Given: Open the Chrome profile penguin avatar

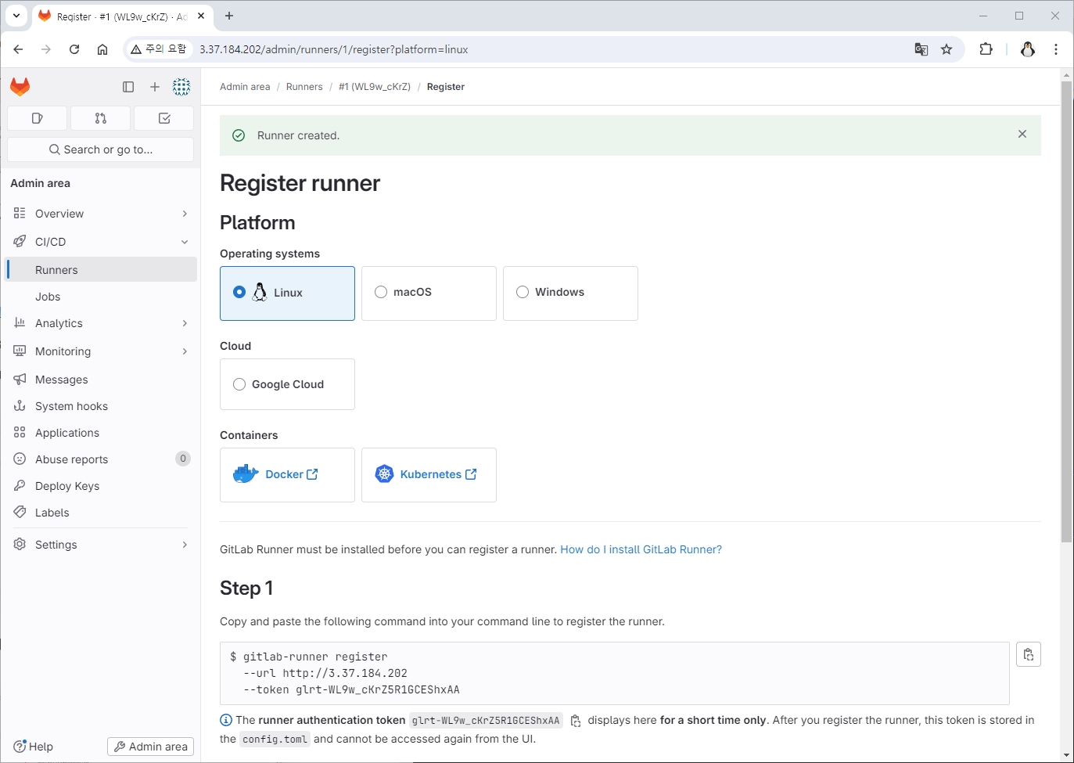Looking at the screenshot, I should click(1028, 49).
